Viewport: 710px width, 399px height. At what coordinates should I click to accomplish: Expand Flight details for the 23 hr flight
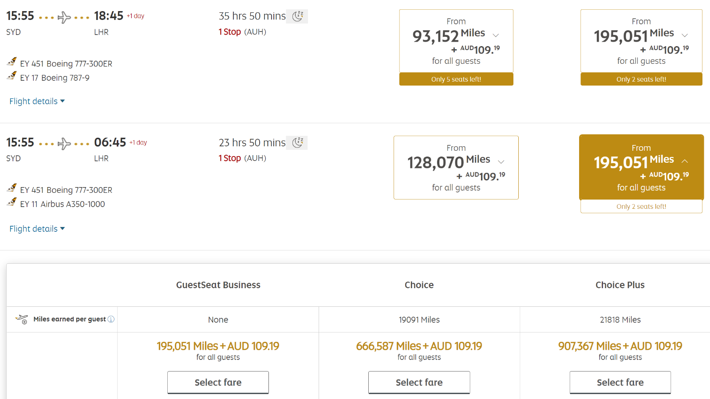[x=37, y=229]
